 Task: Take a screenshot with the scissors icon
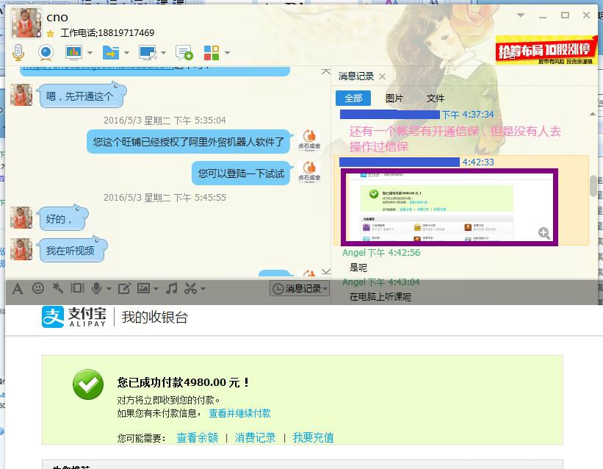(x=191, y=288)
